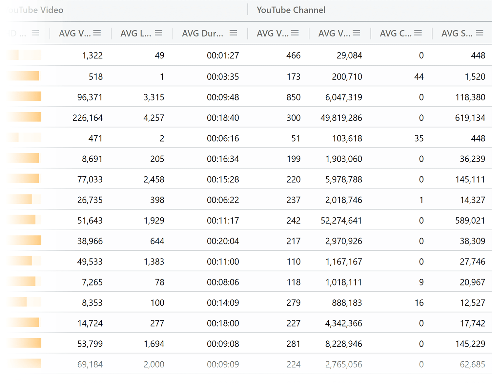
Task: Select the cell with value 3,315
Action: 154,97
